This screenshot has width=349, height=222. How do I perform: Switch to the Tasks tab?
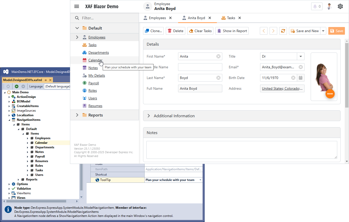click(231, 18)
